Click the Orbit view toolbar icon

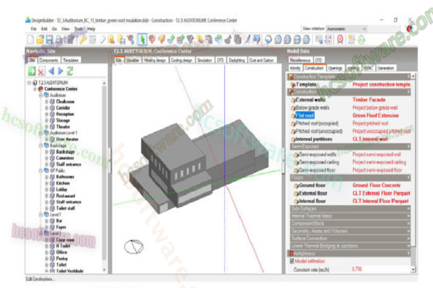point(268,40)
